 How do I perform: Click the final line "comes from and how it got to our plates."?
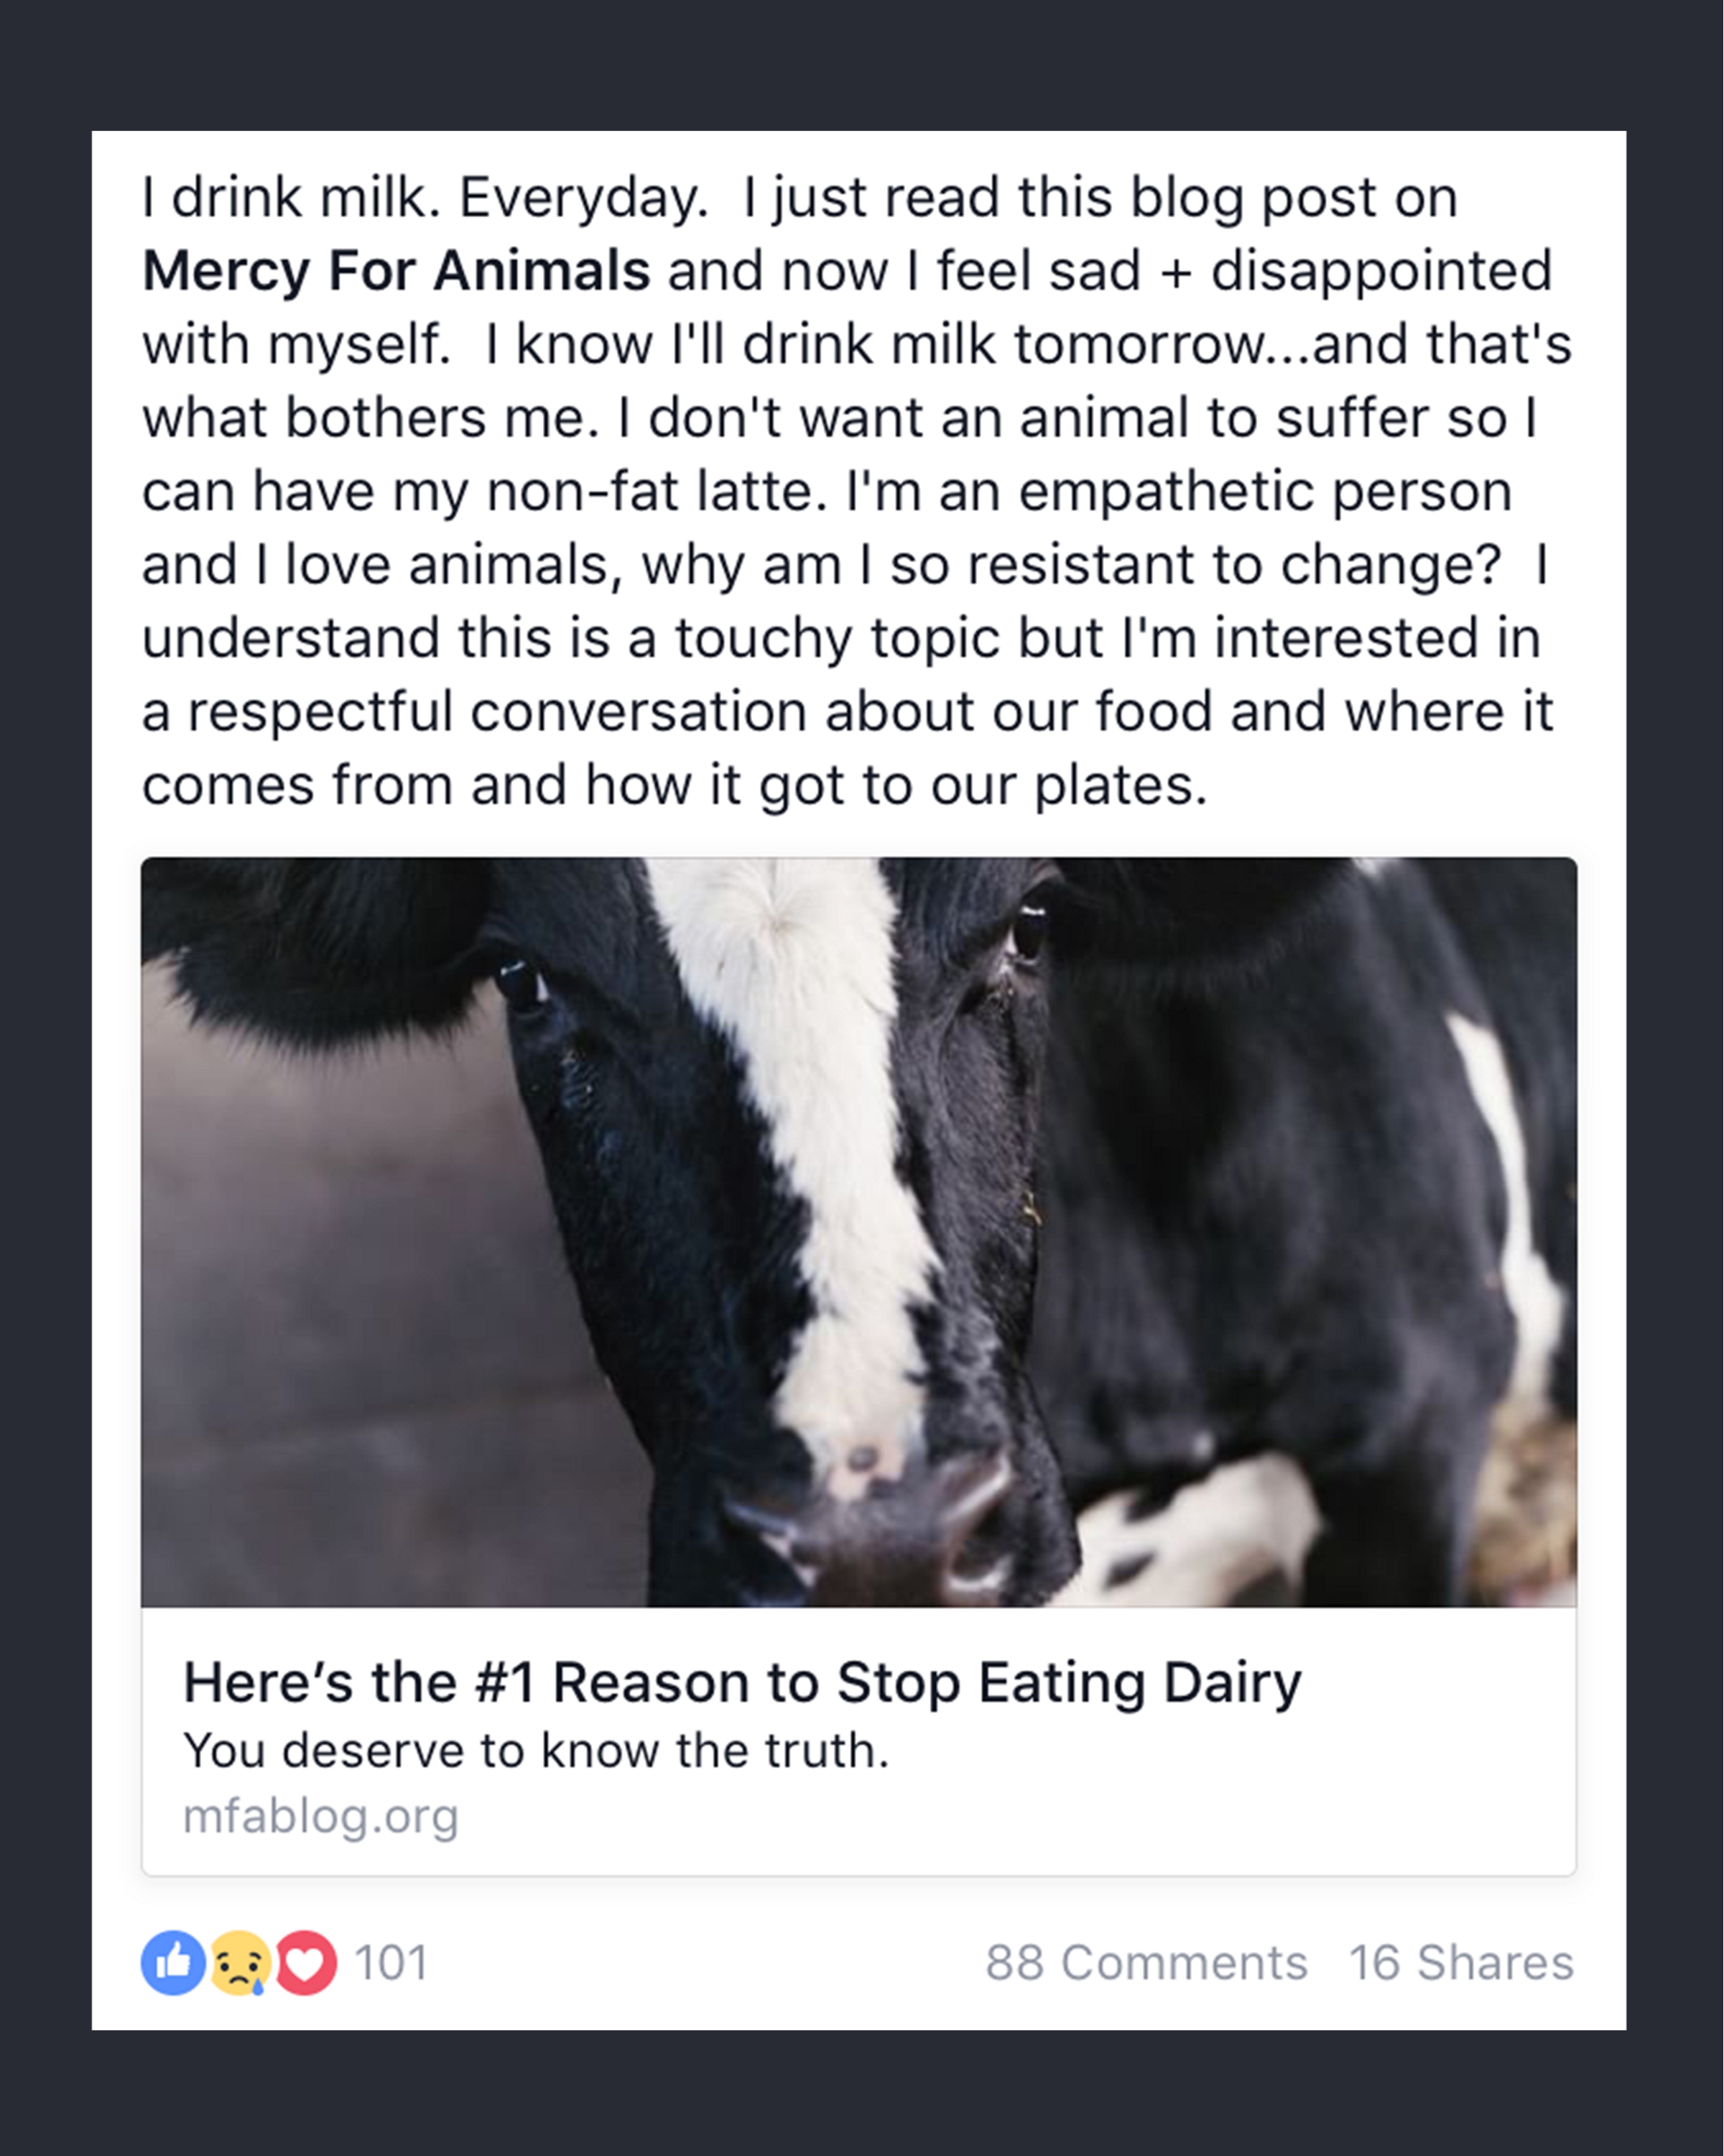[x=675, y=785]
